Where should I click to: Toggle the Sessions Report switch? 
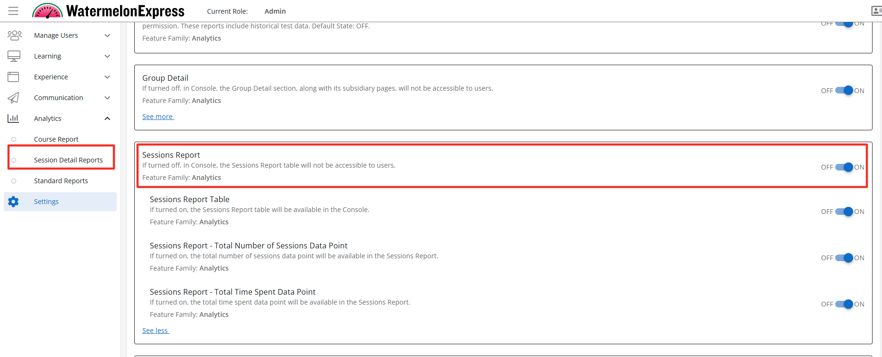(844, 167)
